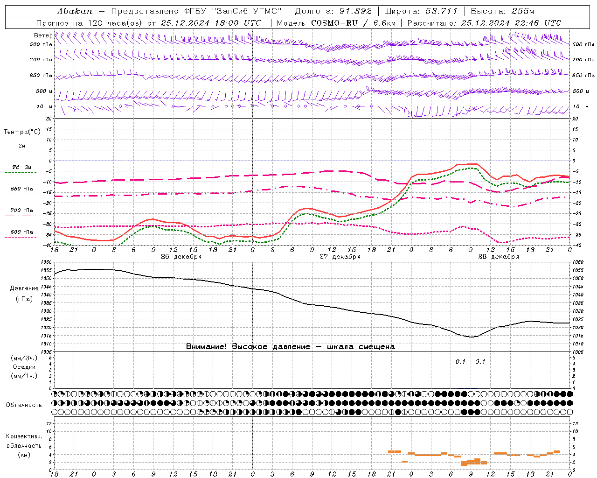The image size is (597, 478).
Task: Select the longitude value Долгота: 91.392
Action: pos(333,11)
